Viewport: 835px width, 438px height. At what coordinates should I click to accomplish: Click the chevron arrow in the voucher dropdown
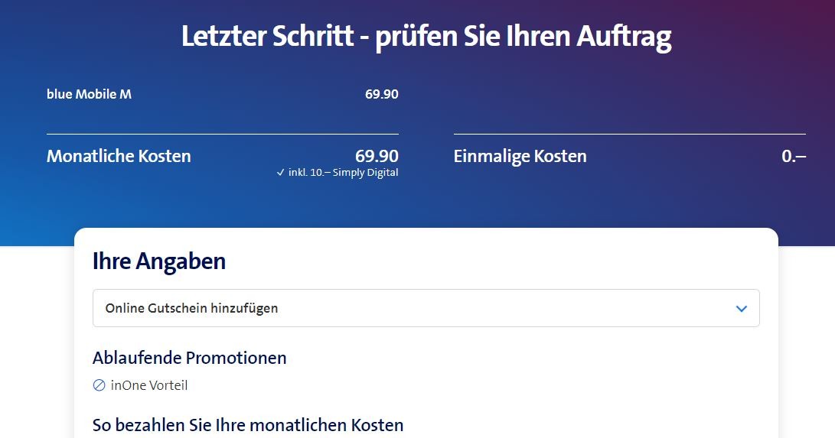[741, 309]
